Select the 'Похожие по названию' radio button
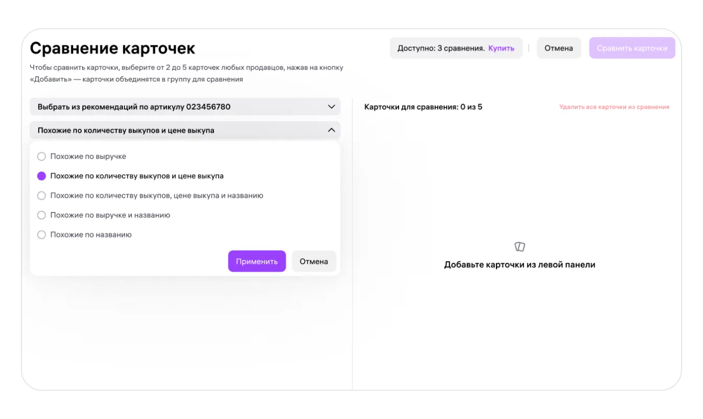The width and height of the screenshot is (703, 419). 42,235
